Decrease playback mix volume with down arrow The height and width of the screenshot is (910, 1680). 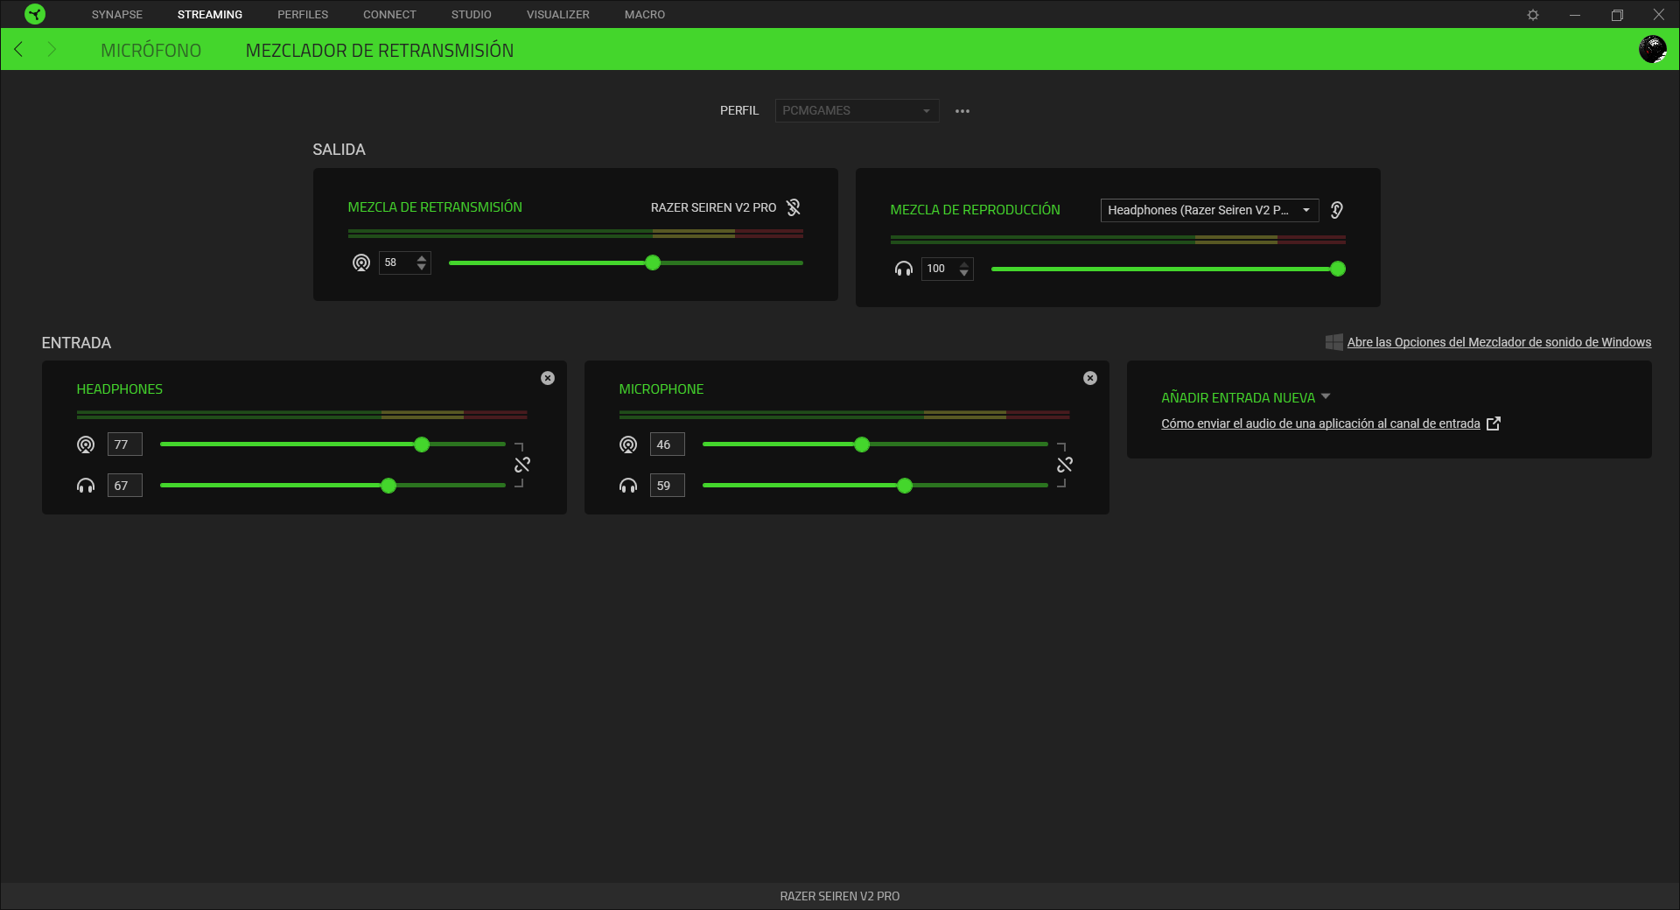[964, 273]
